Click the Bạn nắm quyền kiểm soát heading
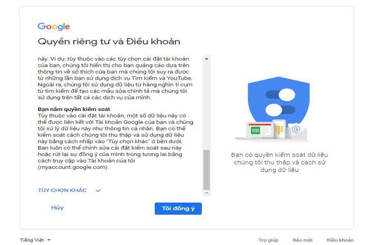Viewport: 366px width, 245px height. pyautogui.click(x=74, y=109)
